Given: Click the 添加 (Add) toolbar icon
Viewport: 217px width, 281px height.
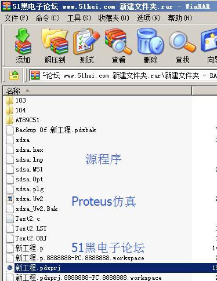Looking at the screenshot, I should 23,46.
